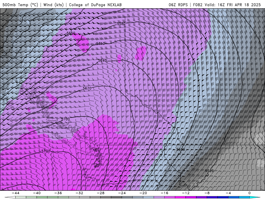
Task: Click the 5700 height contour label
Action: pyautogui.click(x=65, y=119)
